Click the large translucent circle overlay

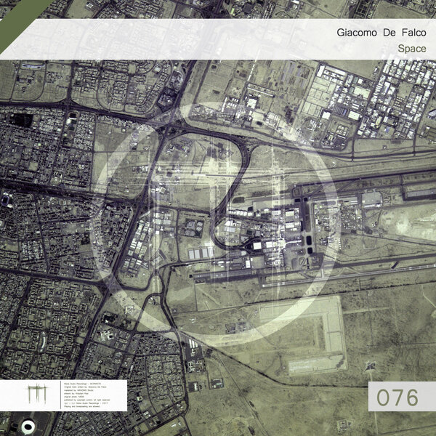[214, 222]
